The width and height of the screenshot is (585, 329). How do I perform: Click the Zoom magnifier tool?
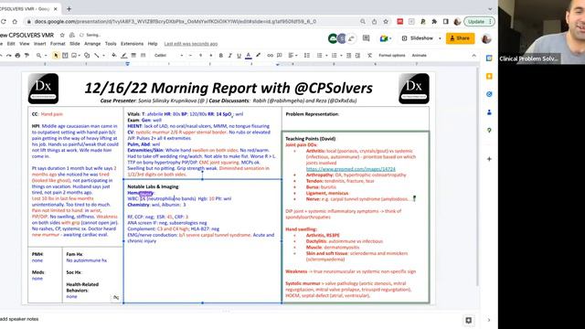[x=38, y=56]
